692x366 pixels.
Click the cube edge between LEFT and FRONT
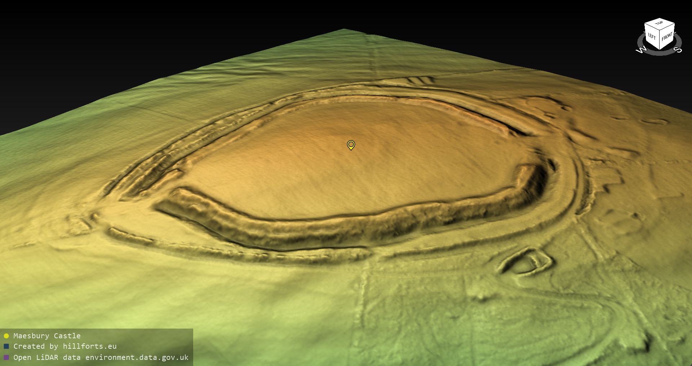coord(660,40)
